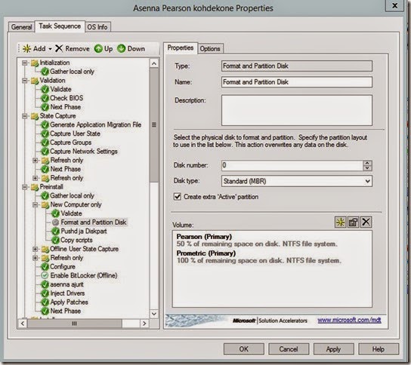
Task: Click the OK button
Action: (x=244, y=349)
